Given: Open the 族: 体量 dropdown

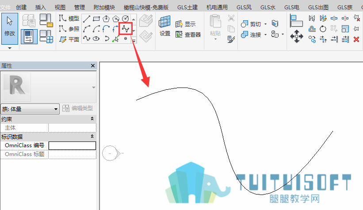Looking at the screenshot, I should coord(30,109).
